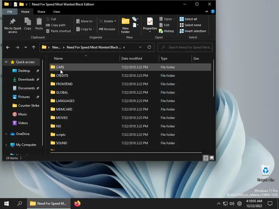Screen dimensions: 279x209
Task: Select the scripts folder
Action: (x=131, y=134)
